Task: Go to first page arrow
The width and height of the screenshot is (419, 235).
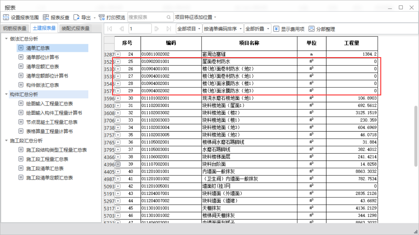Action: (x=109, y=29)
